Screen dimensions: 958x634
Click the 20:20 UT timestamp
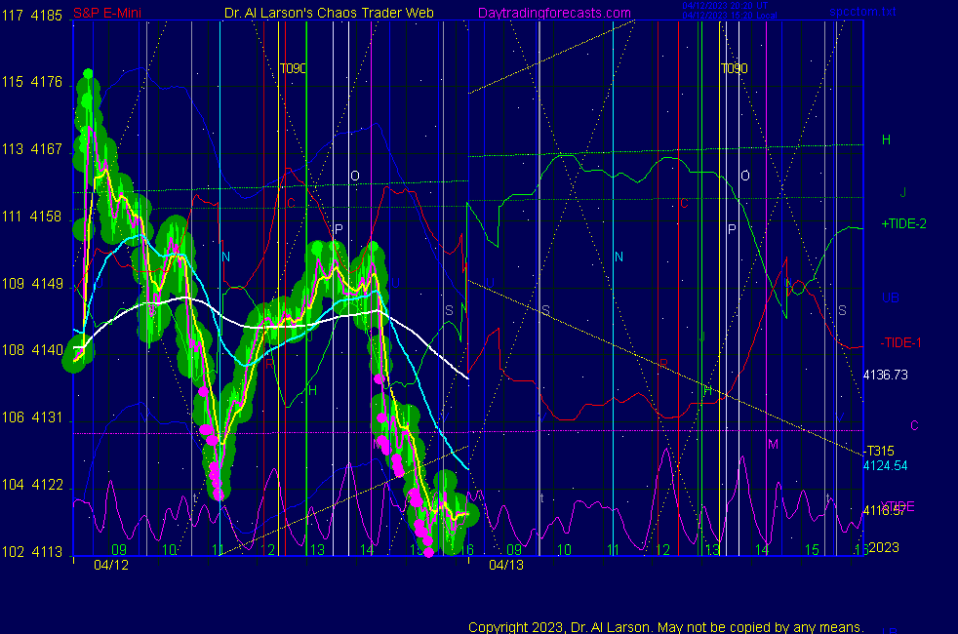[x=725, y=6]
